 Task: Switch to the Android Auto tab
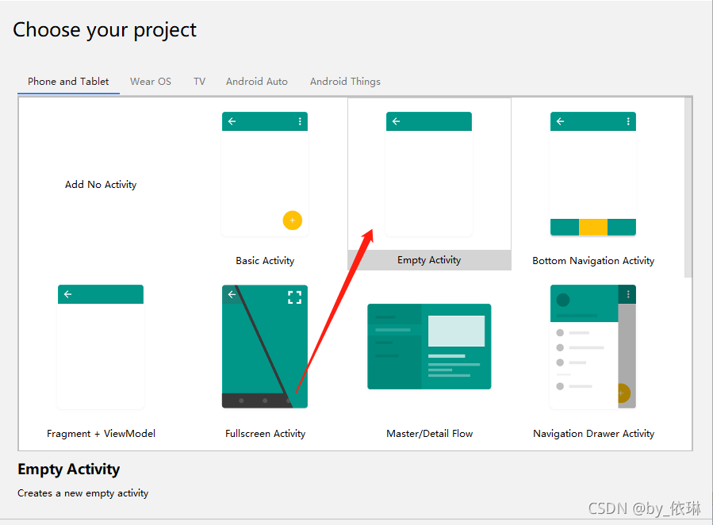(257, 82)
